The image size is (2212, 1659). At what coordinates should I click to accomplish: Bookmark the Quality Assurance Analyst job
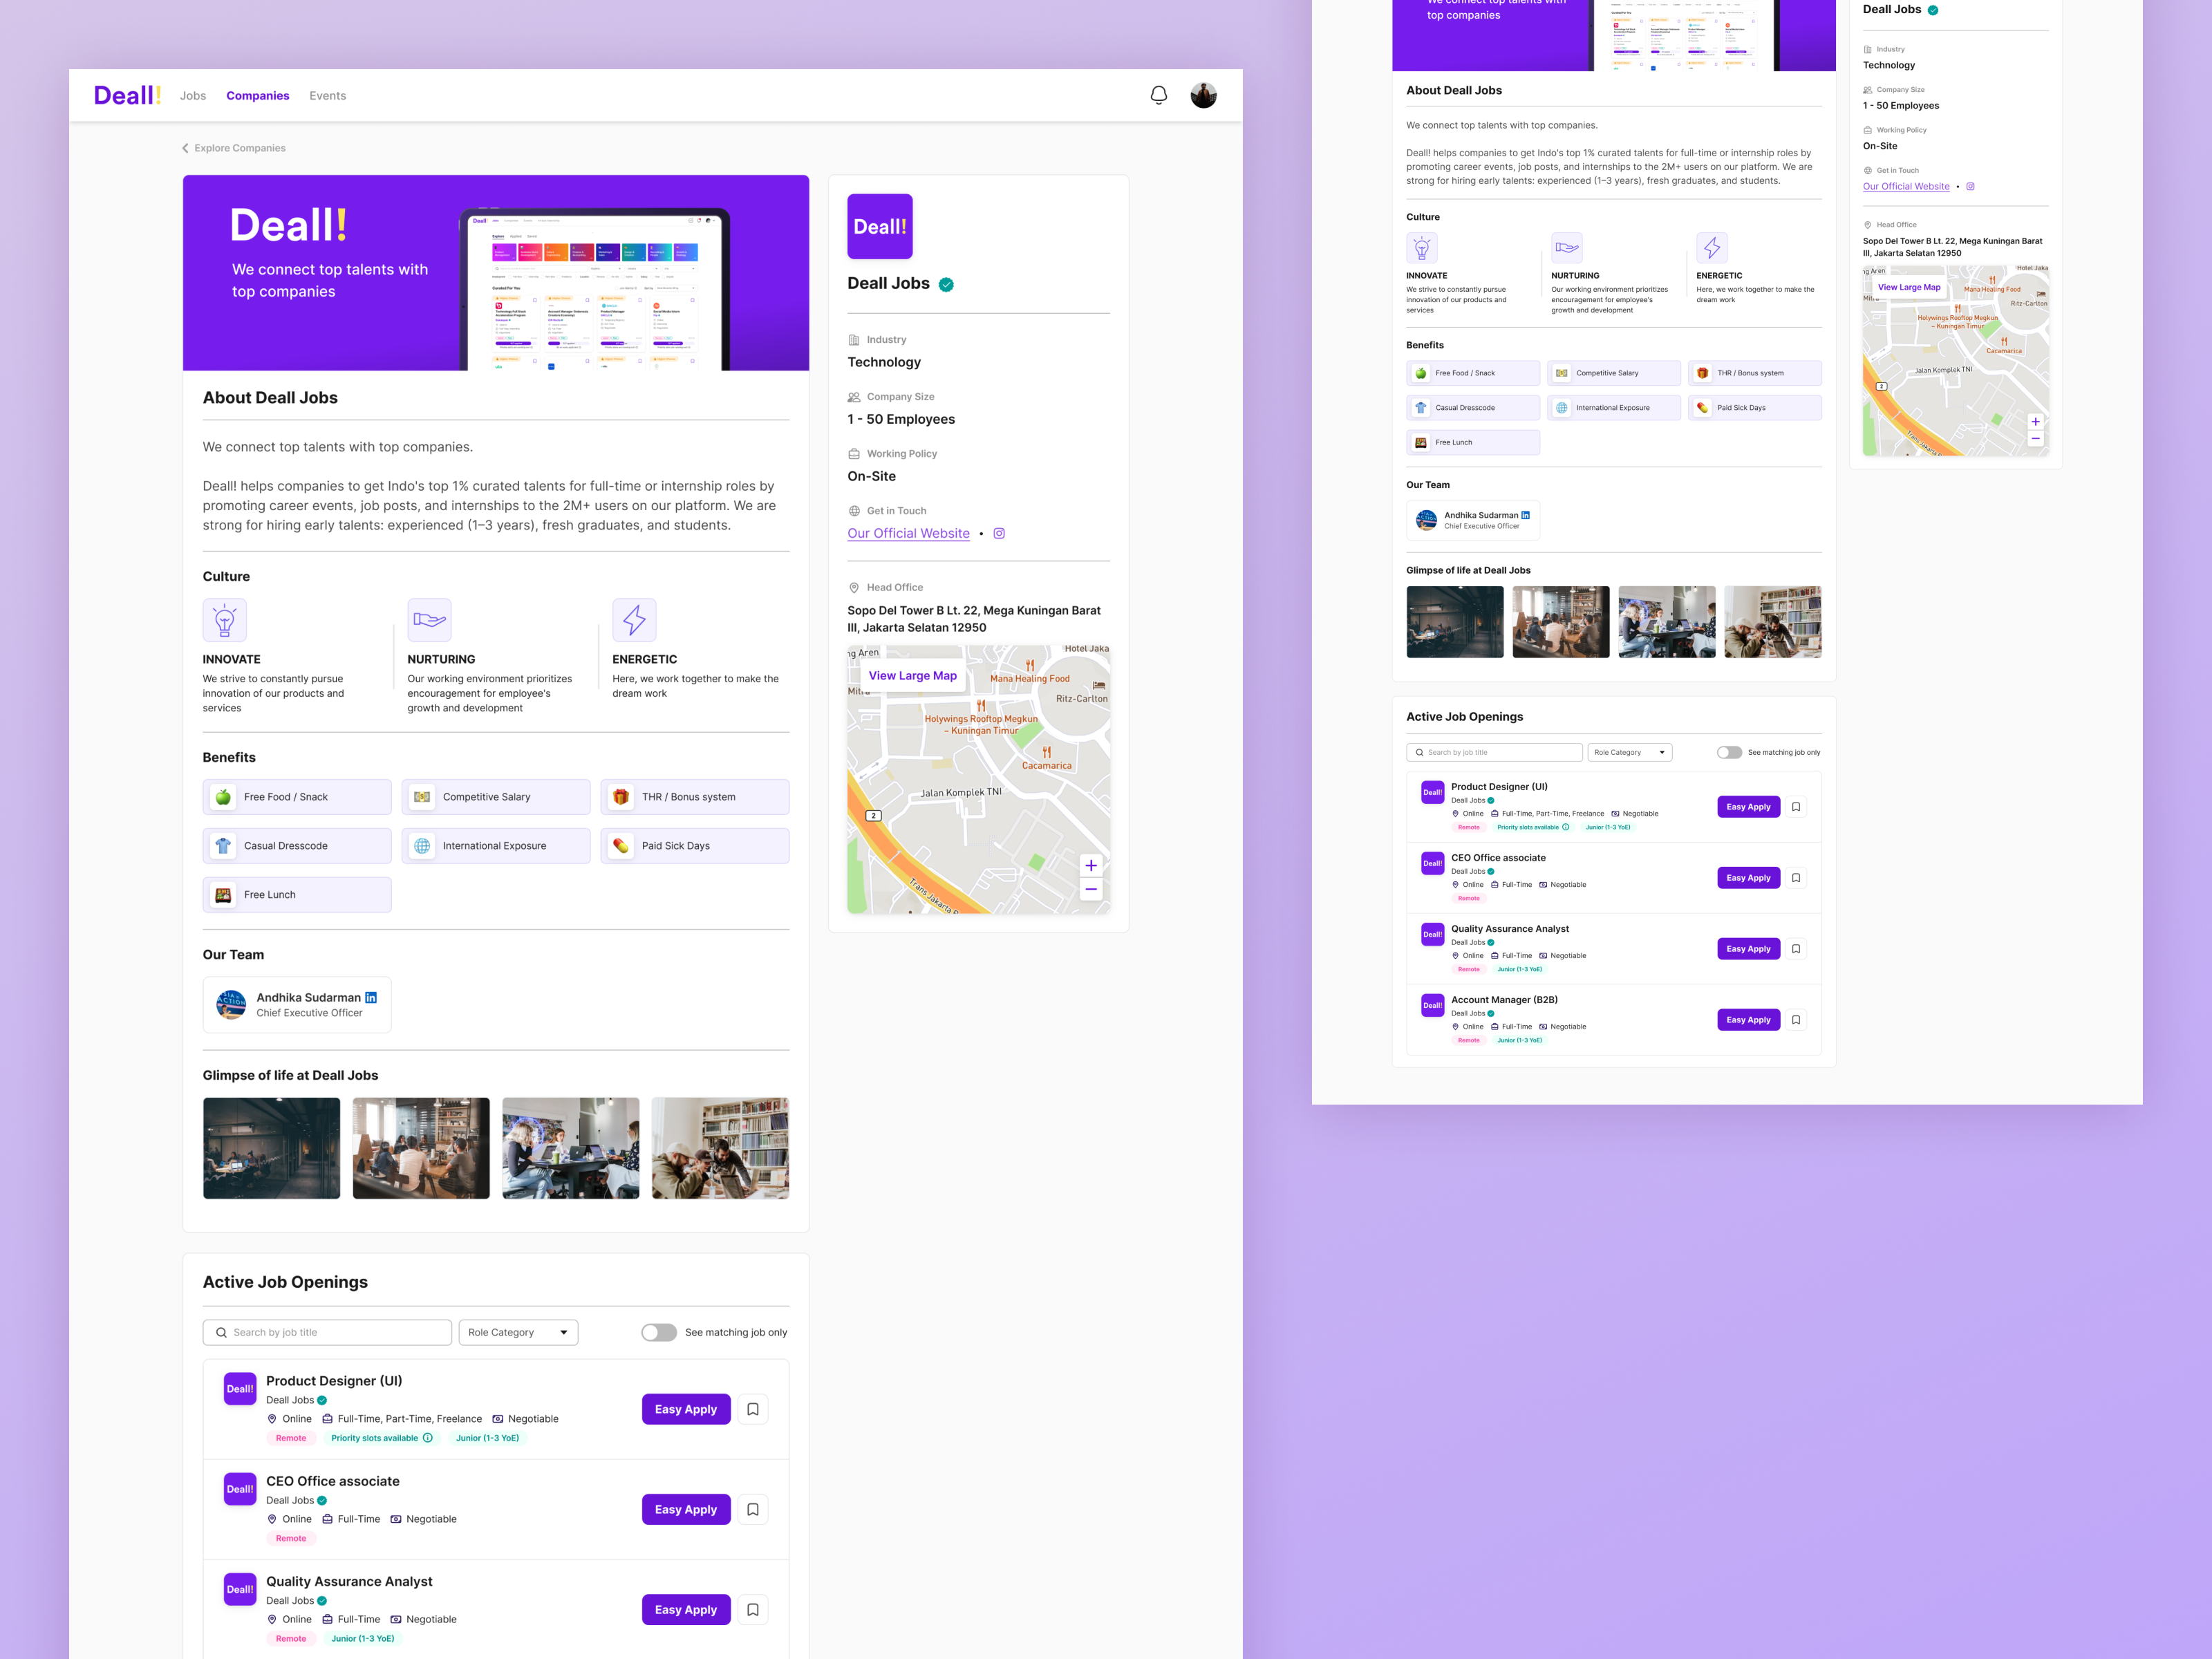pyautogui.click(x=753, y=1609)
